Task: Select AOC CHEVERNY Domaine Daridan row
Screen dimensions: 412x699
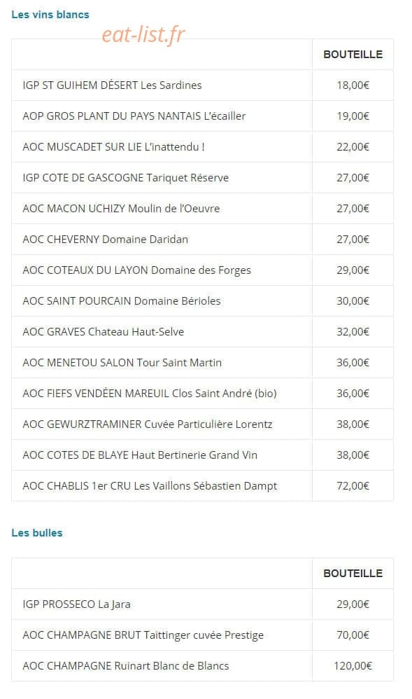Action: click(202, 240)
